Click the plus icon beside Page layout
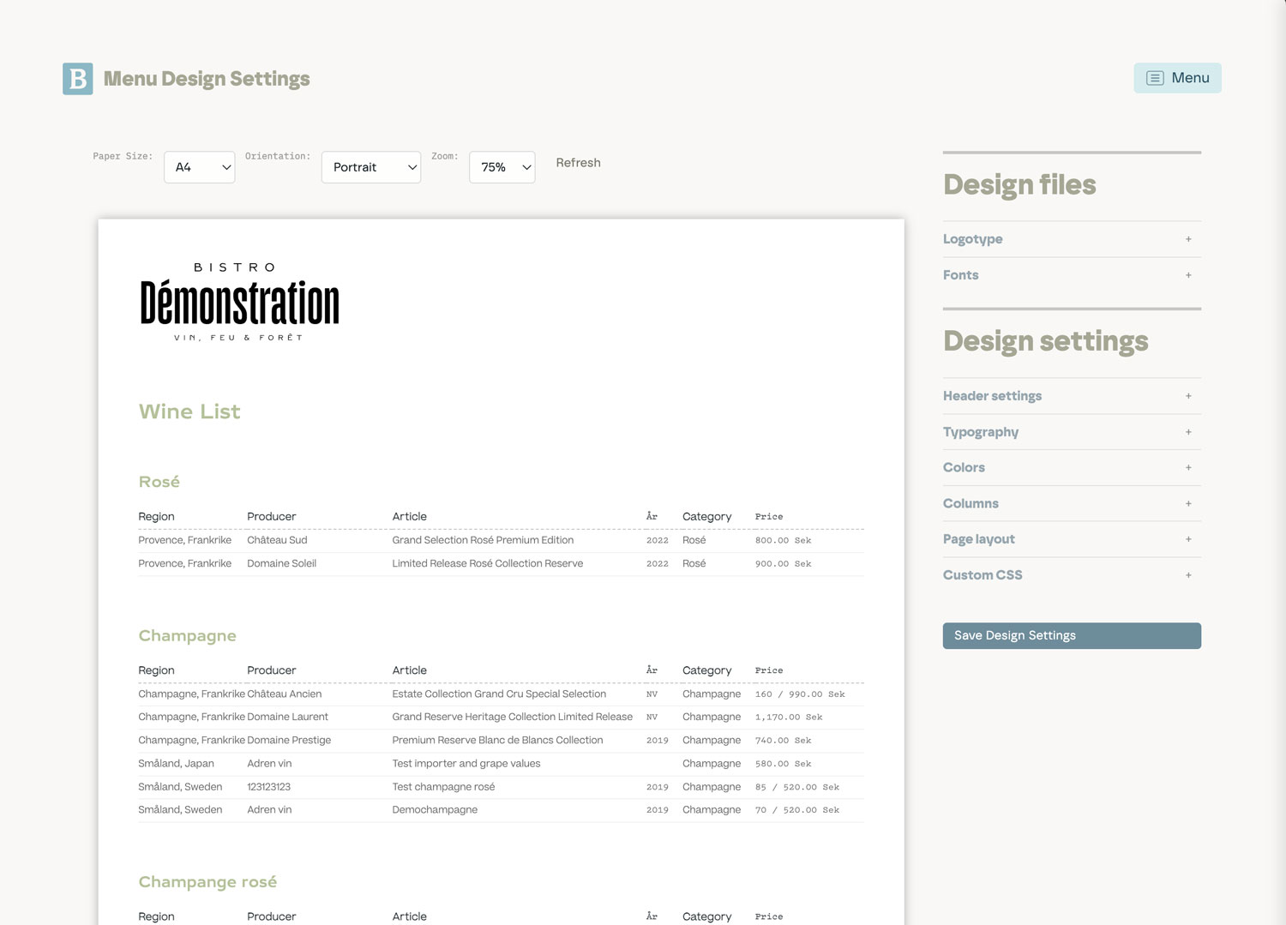Screen dimensions: 1286x925 click(1188, 539)
